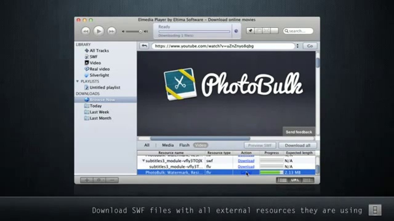The image size is (394, 221).
Task: Sort by Resource name column header
Action: click(171, 153)
